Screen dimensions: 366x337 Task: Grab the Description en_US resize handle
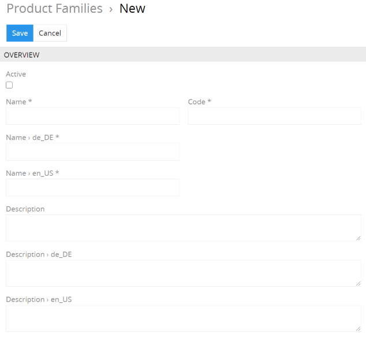(358, 329)
